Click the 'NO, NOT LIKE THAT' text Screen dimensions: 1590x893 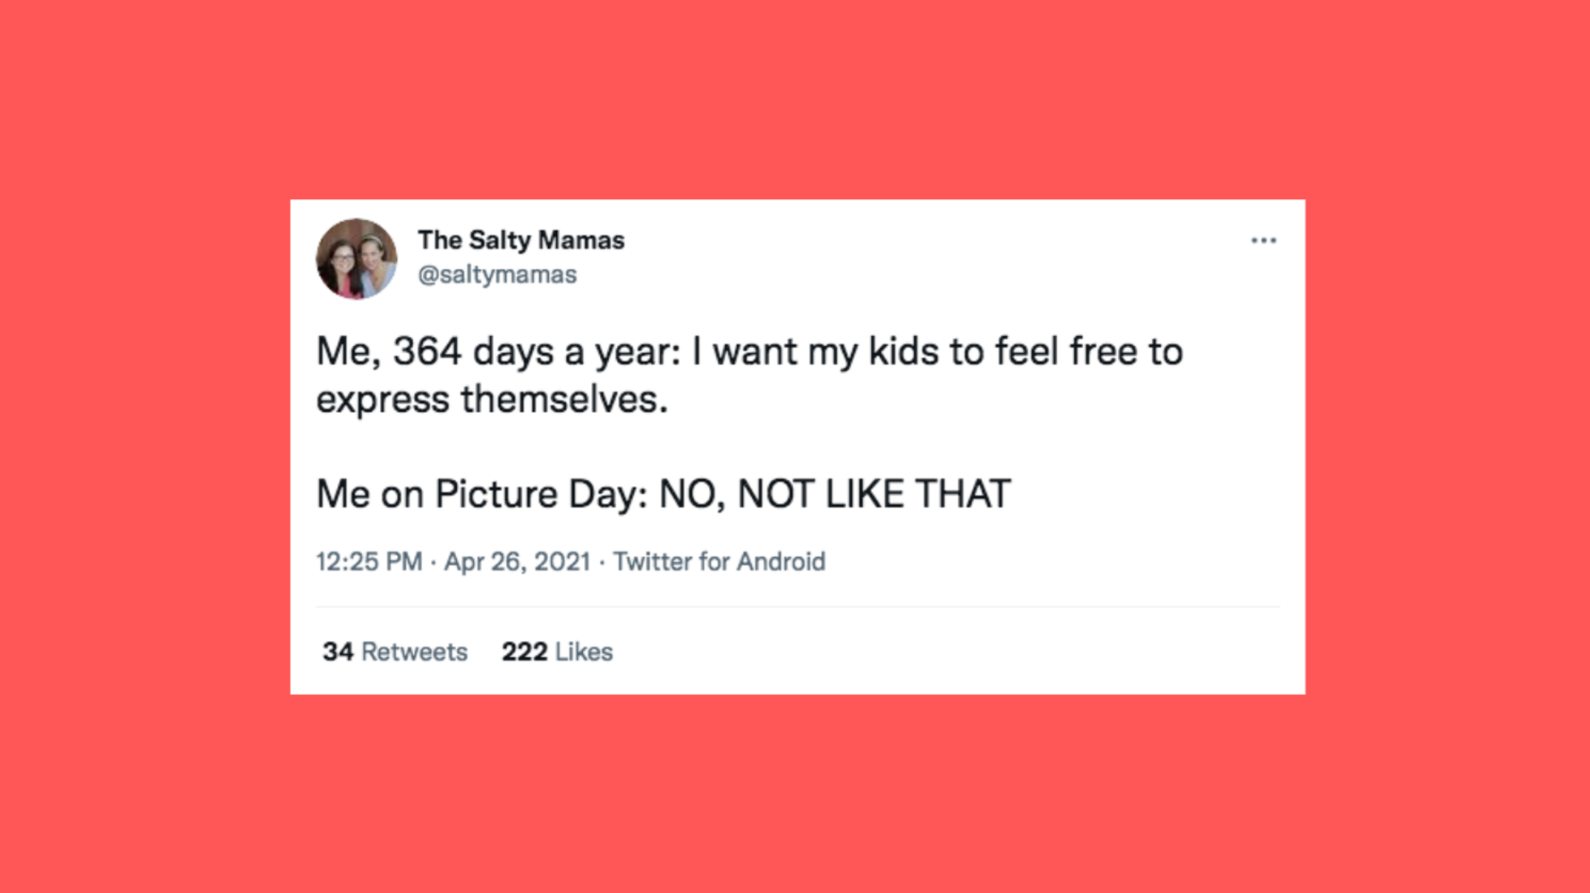click(x=834, y=493)
